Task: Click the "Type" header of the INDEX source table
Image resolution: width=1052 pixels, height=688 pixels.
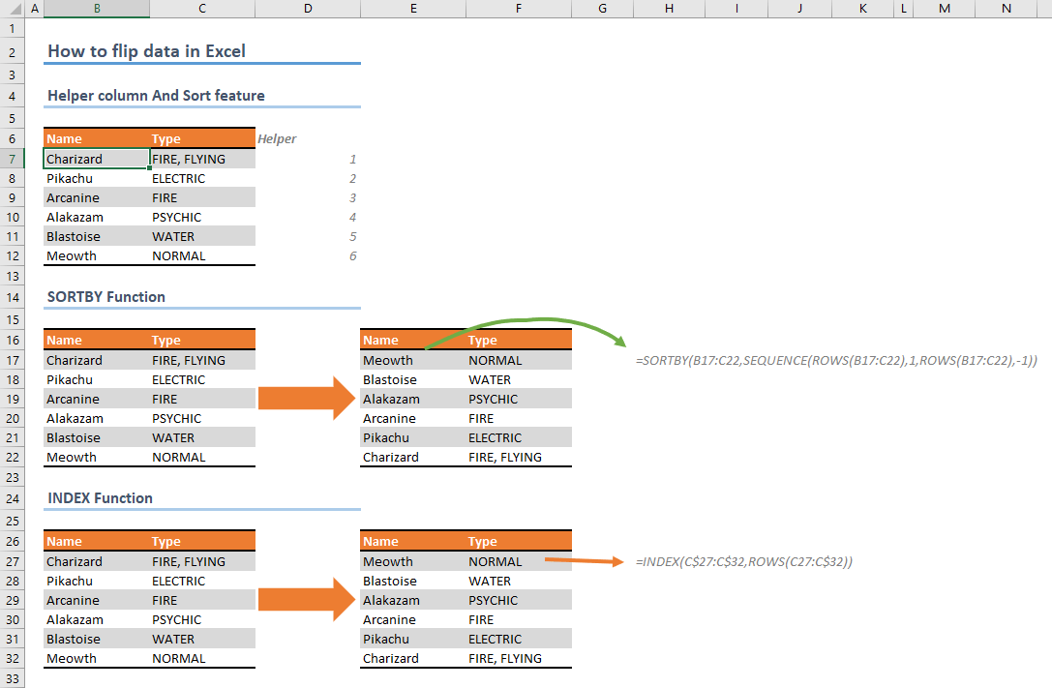Action: coord(166,541)
